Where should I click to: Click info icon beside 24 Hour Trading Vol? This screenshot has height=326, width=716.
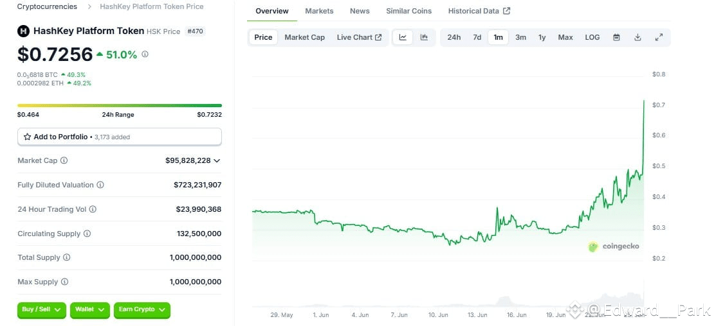tap(93, 209)
